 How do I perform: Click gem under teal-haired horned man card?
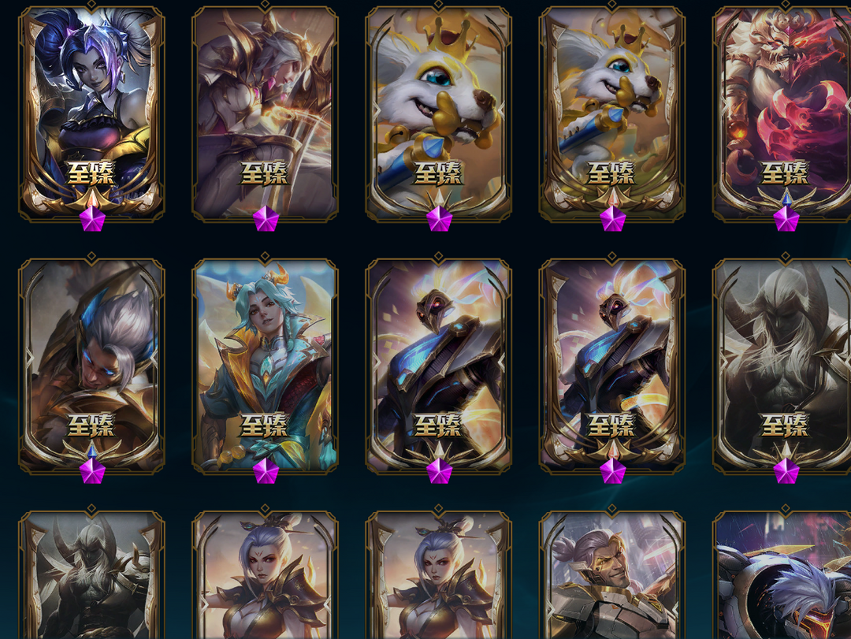point(266,470)
